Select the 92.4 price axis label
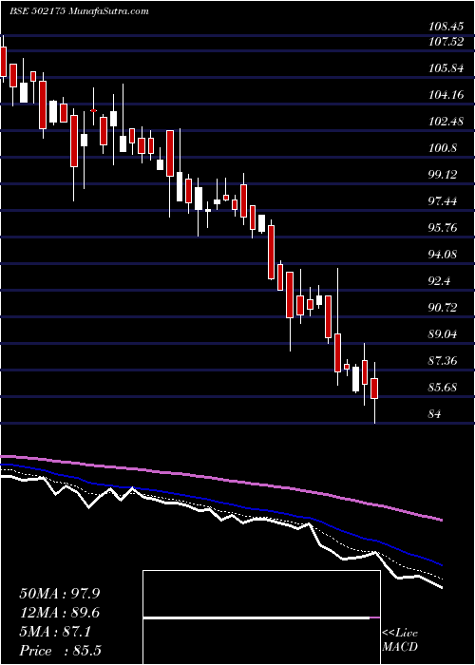Screen dimensions: 475x665 point(441,281)
